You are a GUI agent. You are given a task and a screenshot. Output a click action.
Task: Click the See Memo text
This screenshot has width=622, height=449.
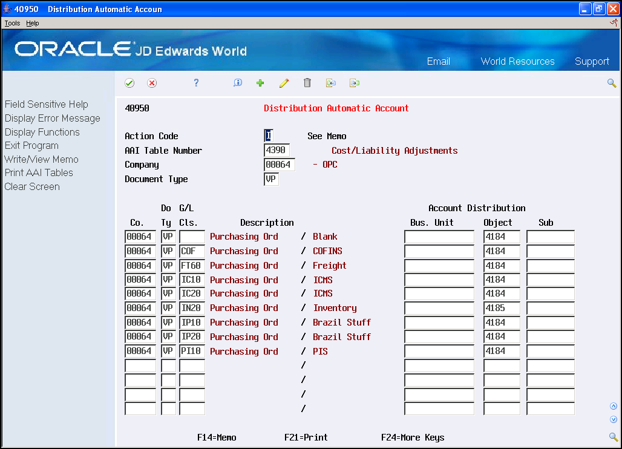pos(327,136)
